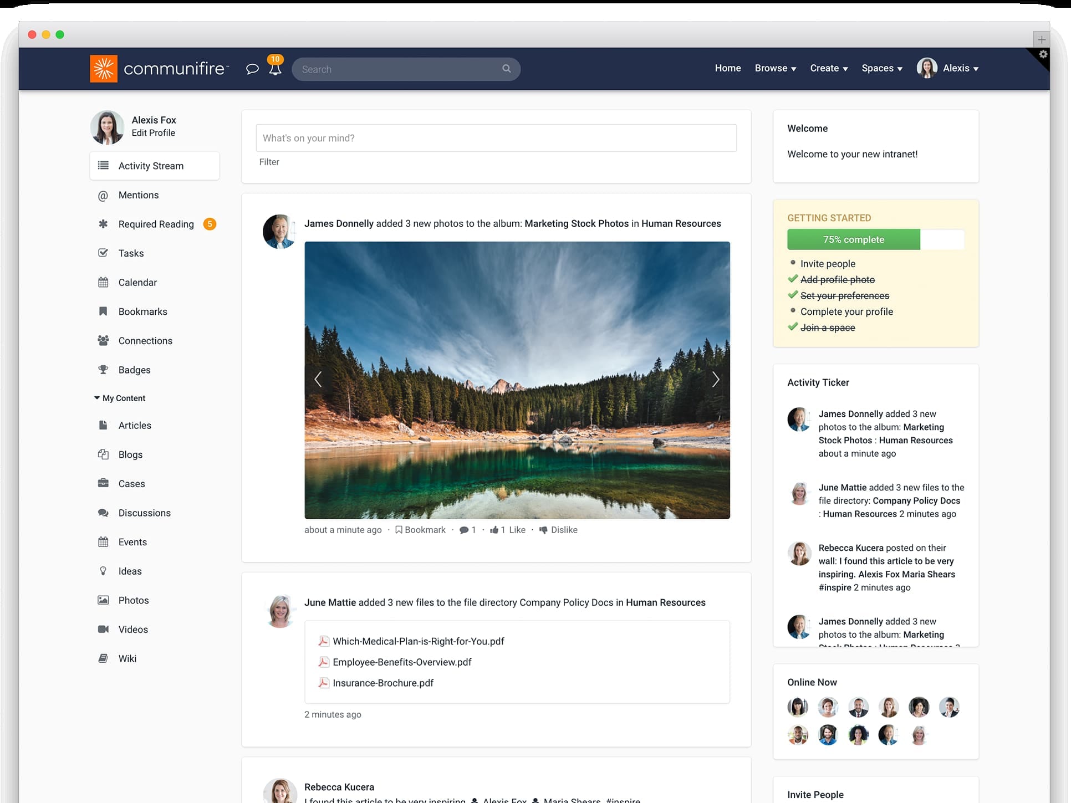This screenshot has width=1071, height=803.
Task: Click the Tasks checkmark icon
Action: [103, 253]
